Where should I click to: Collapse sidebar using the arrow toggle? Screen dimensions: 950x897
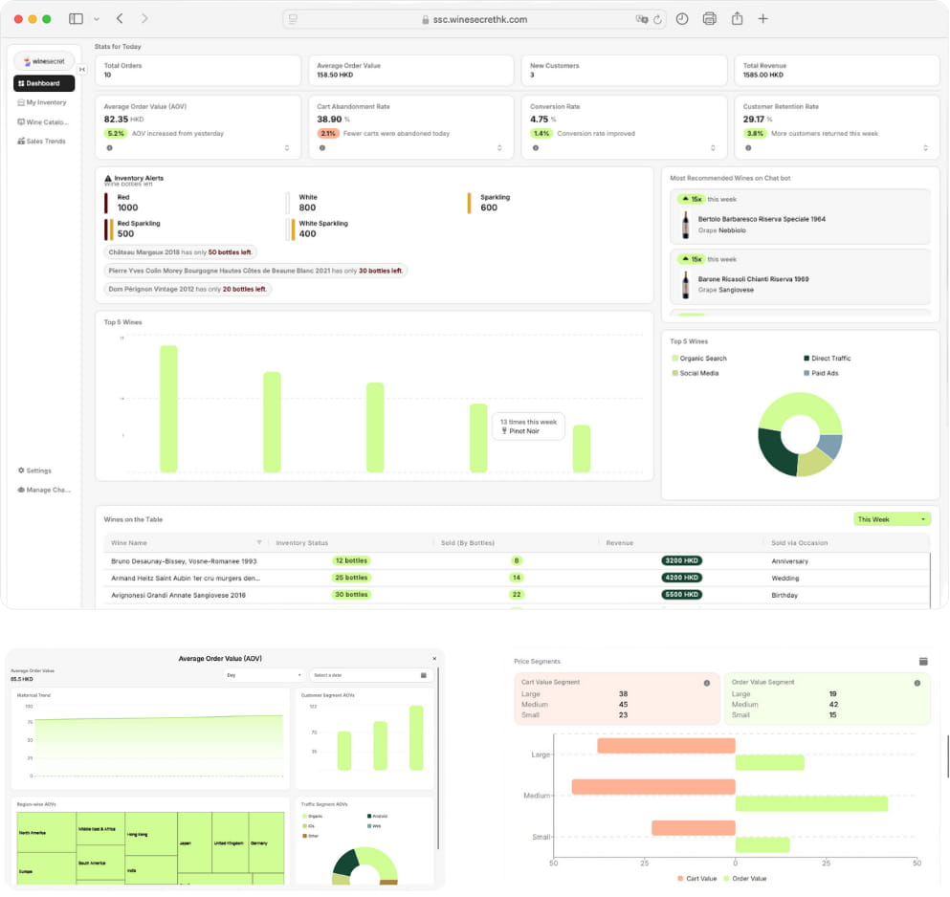click(81, 69)
